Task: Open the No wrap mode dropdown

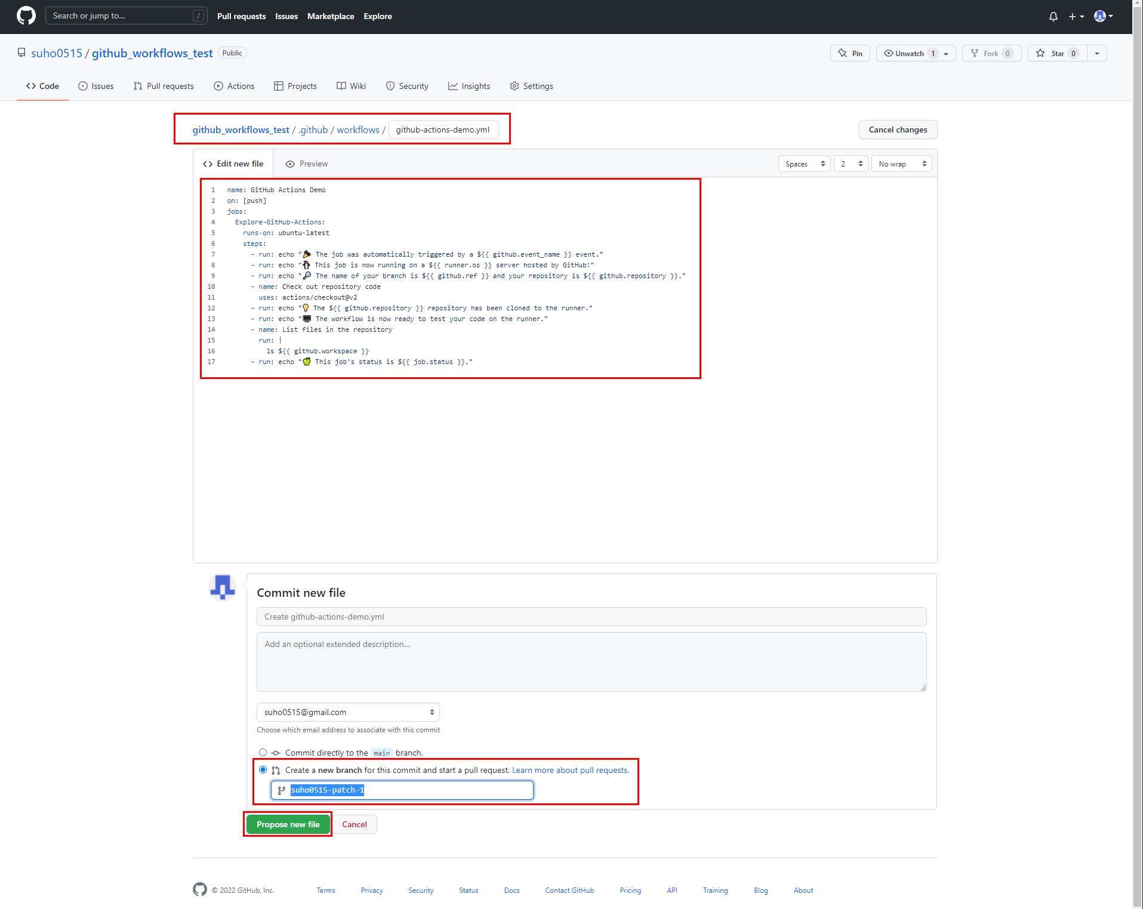Action: 901,164
